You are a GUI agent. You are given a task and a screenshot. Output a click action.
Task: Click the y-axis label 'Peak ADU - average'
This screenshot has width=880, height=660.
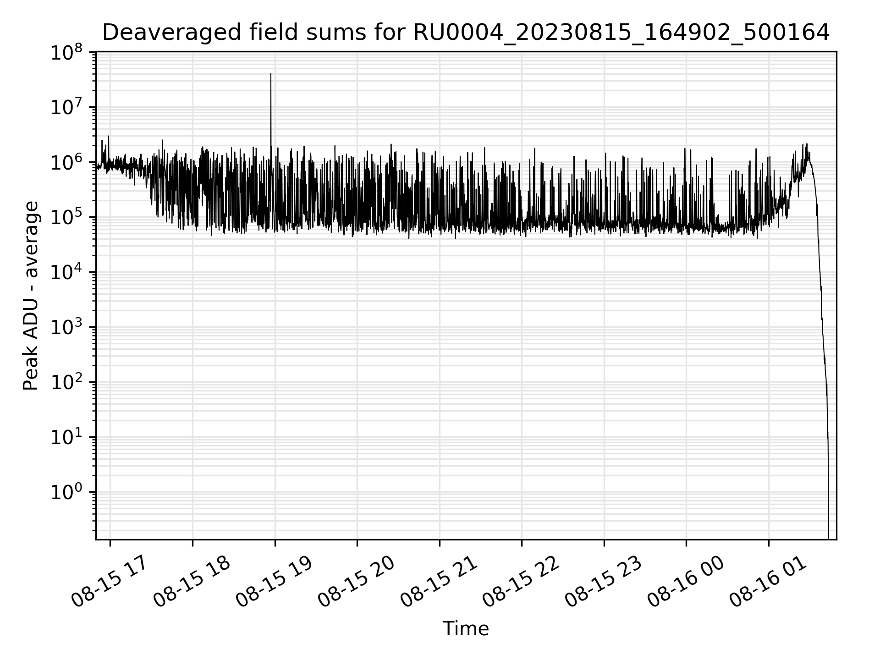(x=31, y=296)
